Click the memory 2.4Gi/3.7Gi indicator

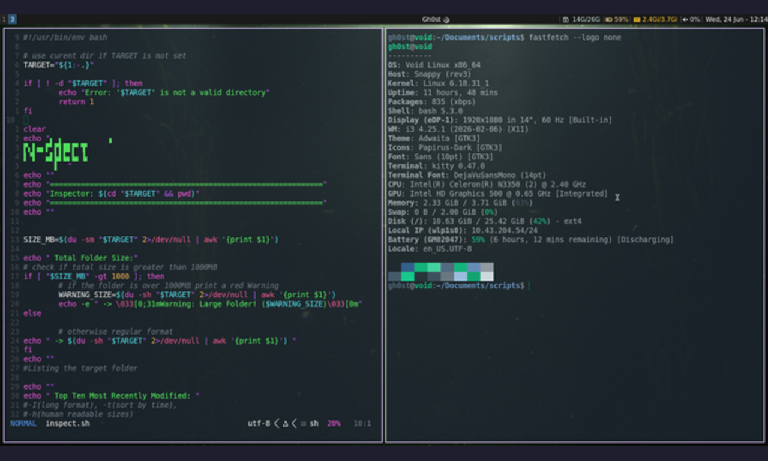[x=655, y=19]
